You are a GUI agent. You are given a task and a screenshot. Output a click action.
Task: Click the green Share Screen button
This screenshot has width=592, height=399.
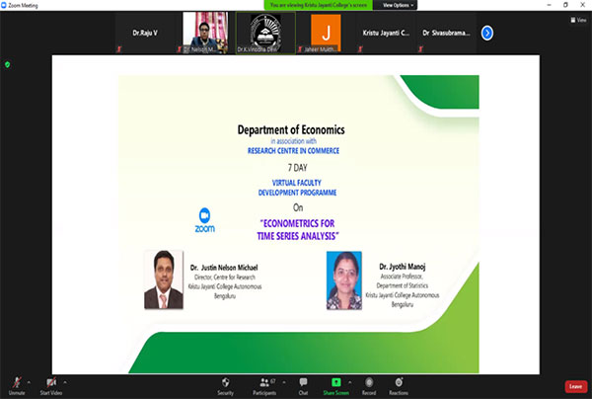335,386
